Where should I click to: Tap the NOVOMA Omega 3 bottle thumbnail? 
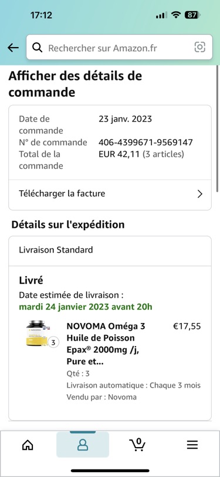tap(38, 333)
